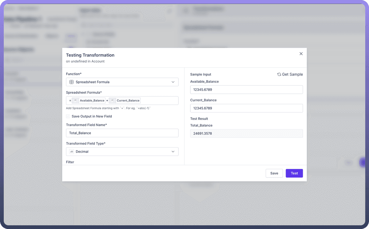Run the transformation with Test button
This screenshot has height=229, width=369.
coord(294,173)
